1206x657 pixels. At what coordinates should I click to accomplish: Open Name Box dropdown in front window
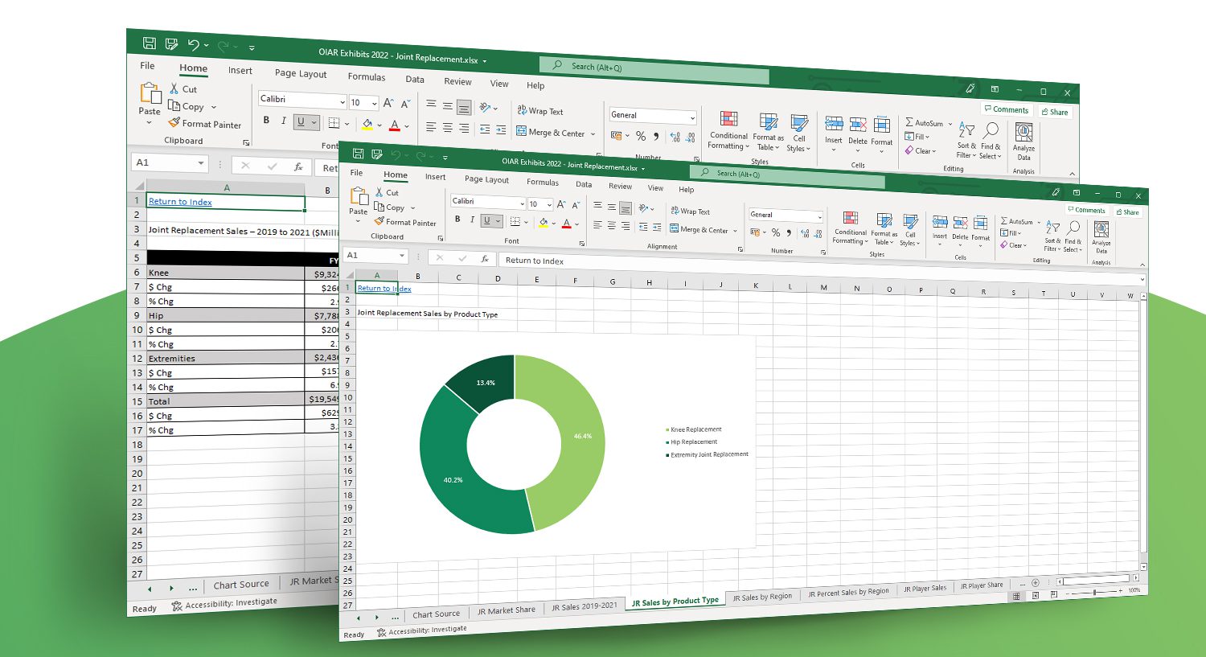401,256
